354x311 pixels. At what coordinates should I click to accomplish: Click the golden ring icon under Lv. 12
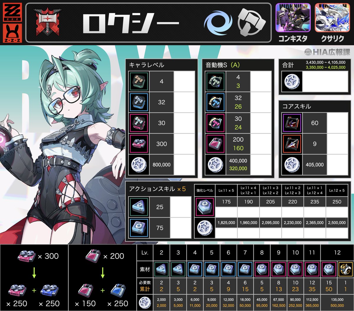345,269
